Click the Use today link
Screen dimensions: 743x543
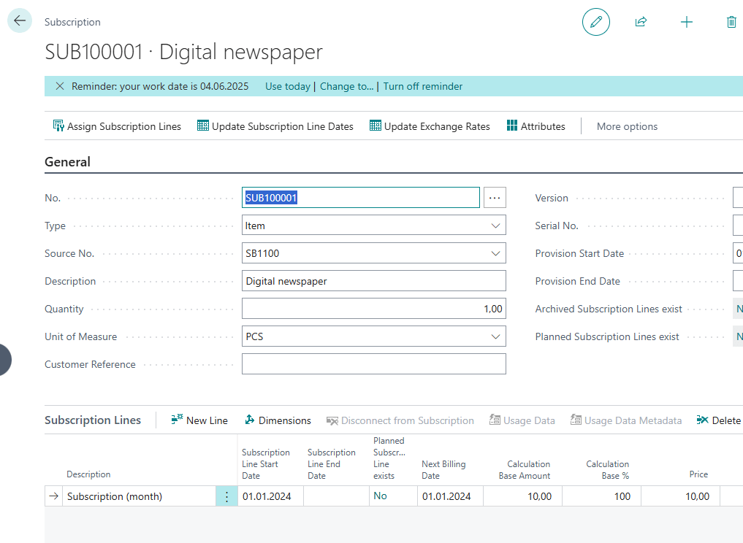[287, 86]
